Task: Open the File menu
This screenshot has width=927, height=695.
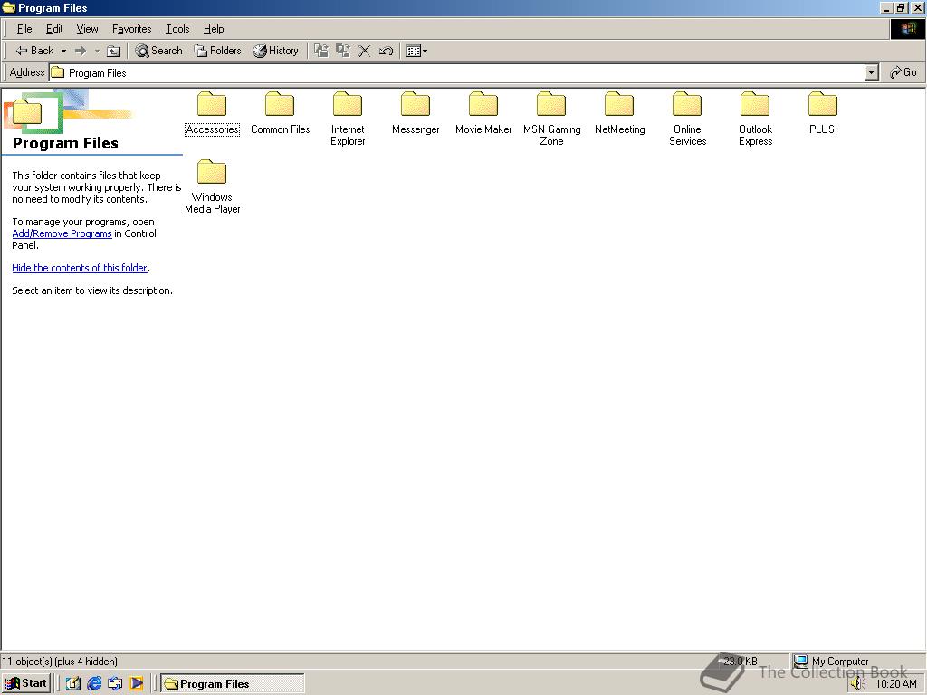Action: click(24, 29)
